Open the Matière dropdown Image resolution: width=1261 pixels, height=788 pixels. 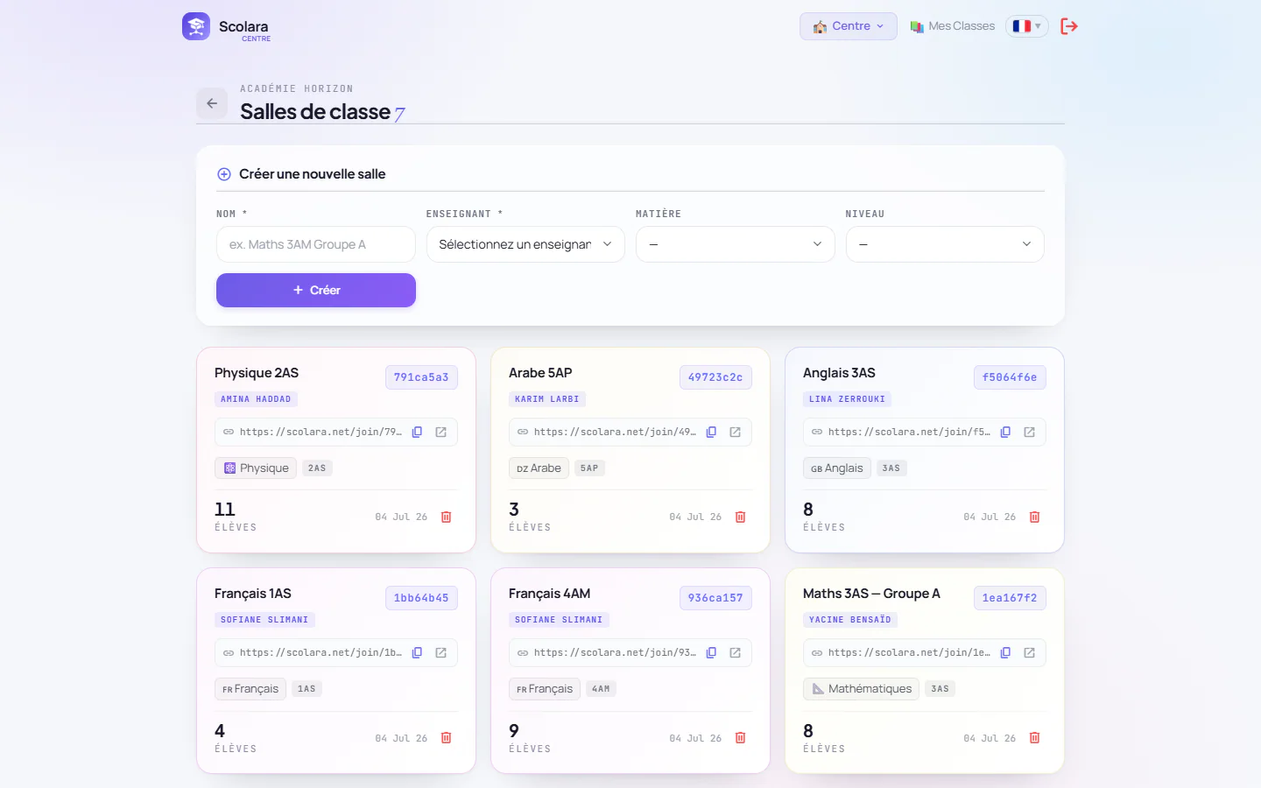736,244
